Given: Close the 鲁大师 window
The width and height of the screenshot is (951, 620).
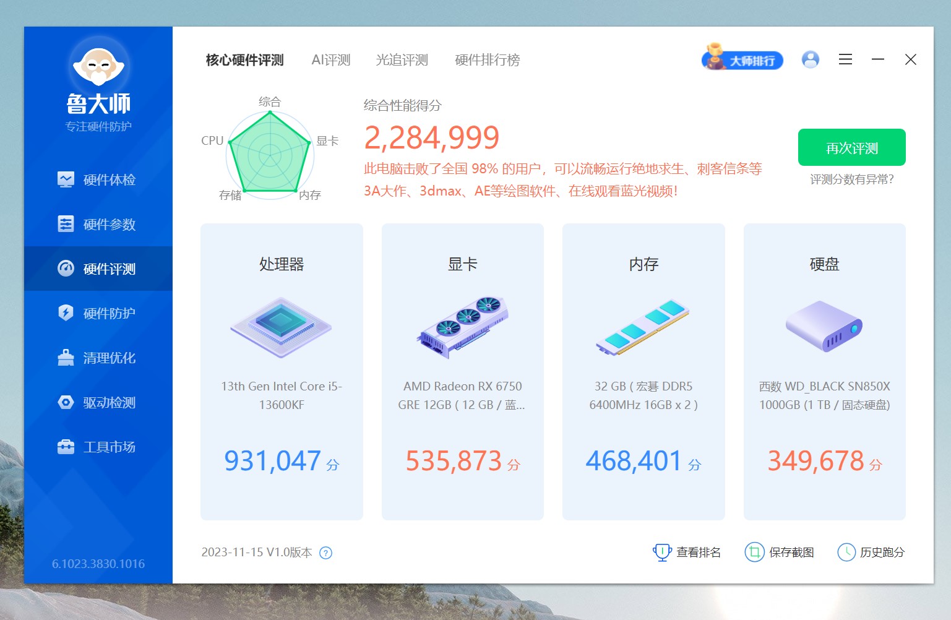Looking at the screenshot, I should (x=911, y=59).
